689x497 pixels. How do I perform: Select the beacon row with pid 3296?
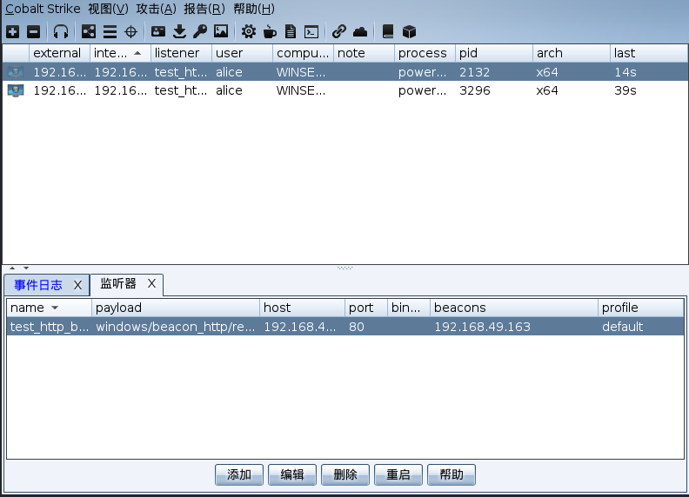click(348, 90)
